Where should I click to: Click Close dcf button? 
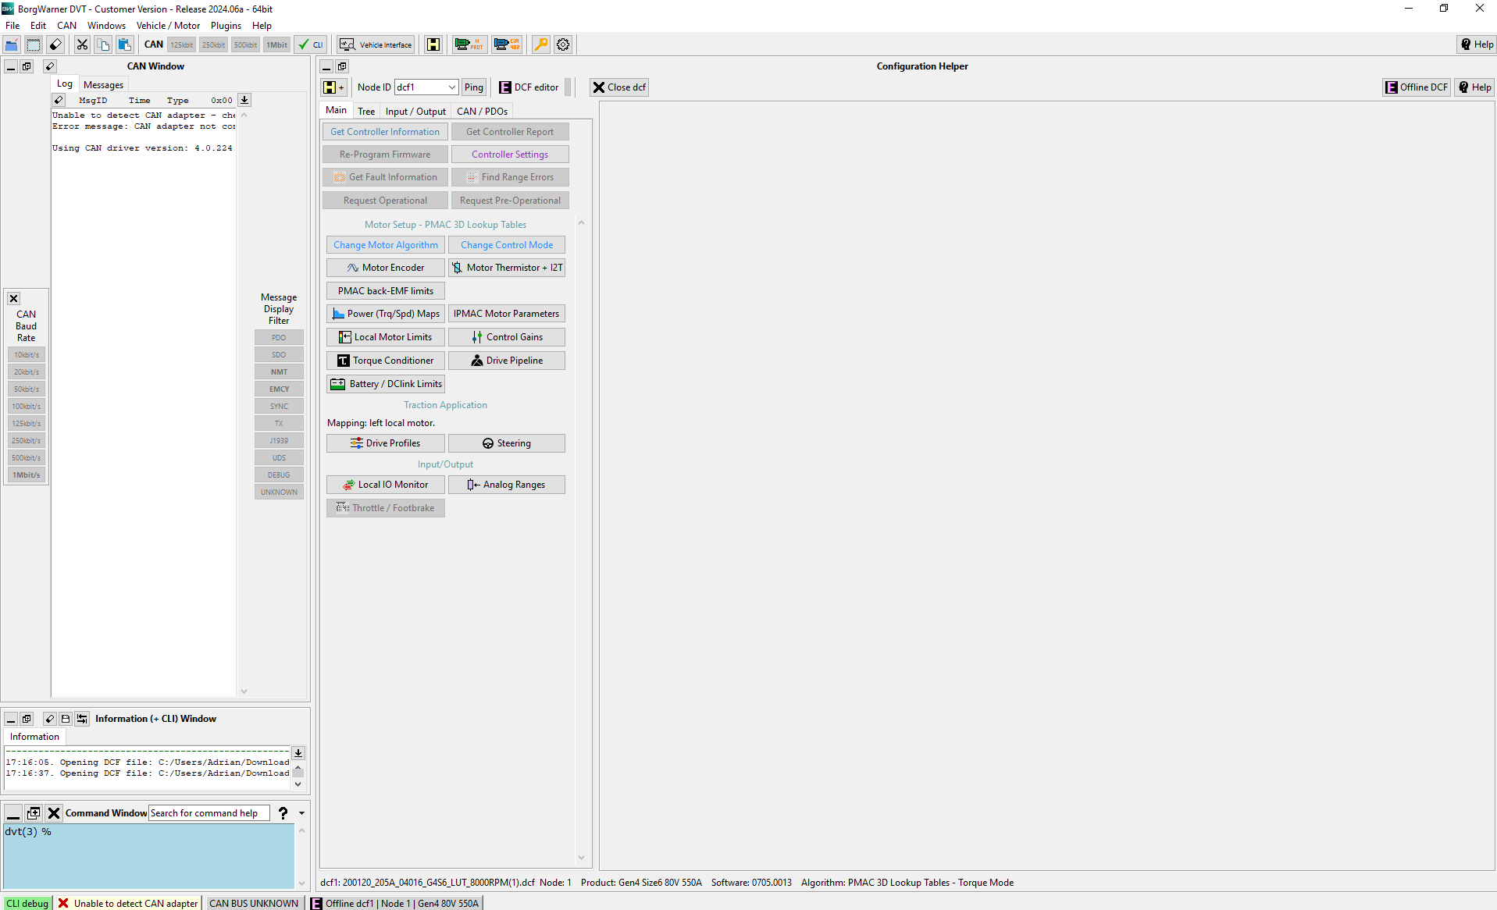pyautogui.click(x=619, y=87)
